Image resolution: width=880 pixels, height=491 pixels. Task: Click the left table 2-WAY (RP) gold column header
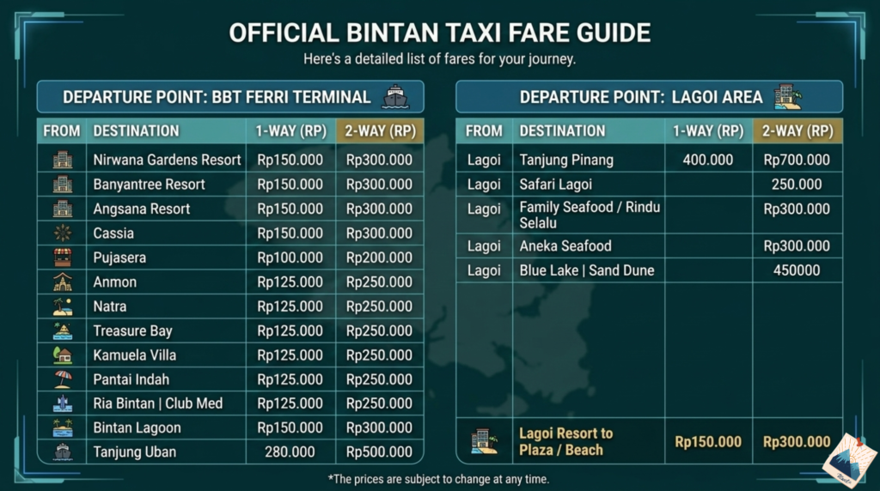pos(379,131)
